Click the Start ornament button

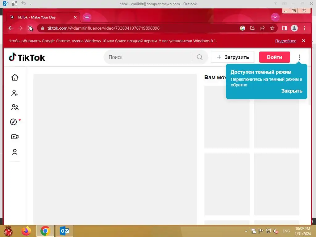pyautogui.click(x=8, y=231)
